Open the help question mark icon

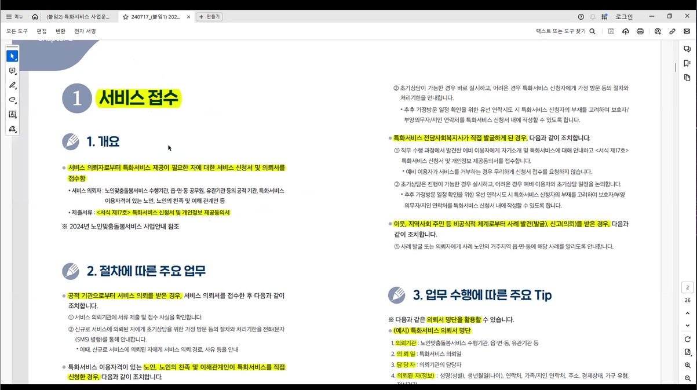(x=581, y=17)
